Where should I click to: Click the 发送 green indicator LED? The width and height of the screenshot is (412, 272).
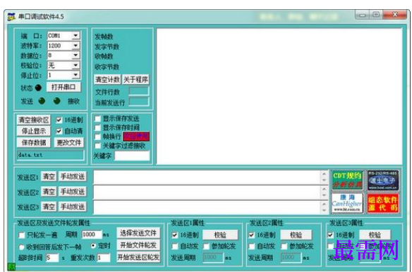pos(42,101)
